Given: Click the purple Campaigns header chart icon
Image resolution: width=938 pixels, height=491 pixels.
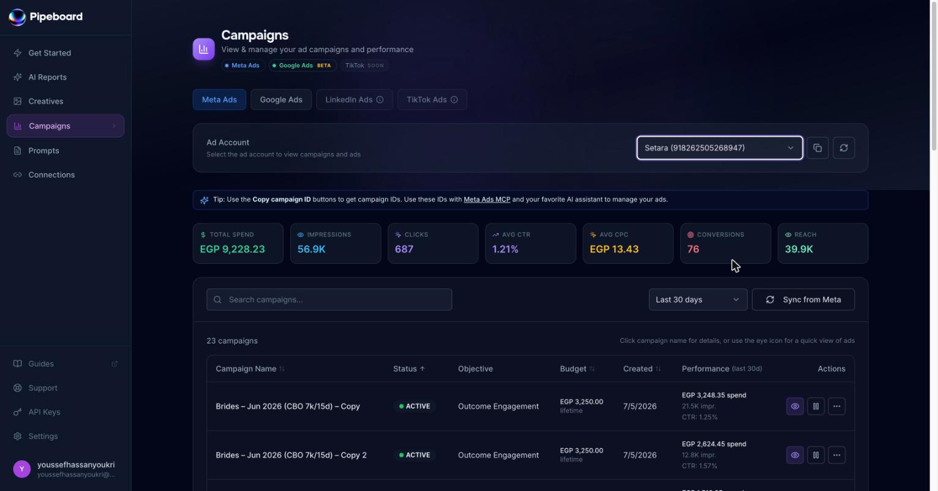Looking at the screenshot, I should tap(204, 49).
